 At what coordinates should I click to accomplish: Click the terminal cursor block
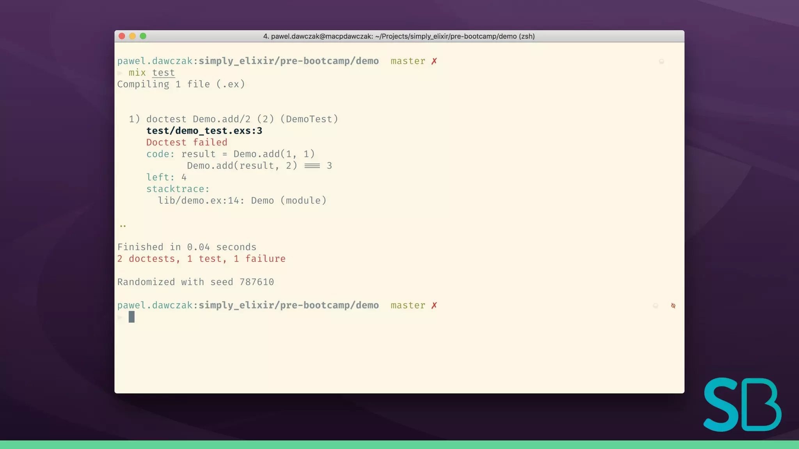click(131, 317)
